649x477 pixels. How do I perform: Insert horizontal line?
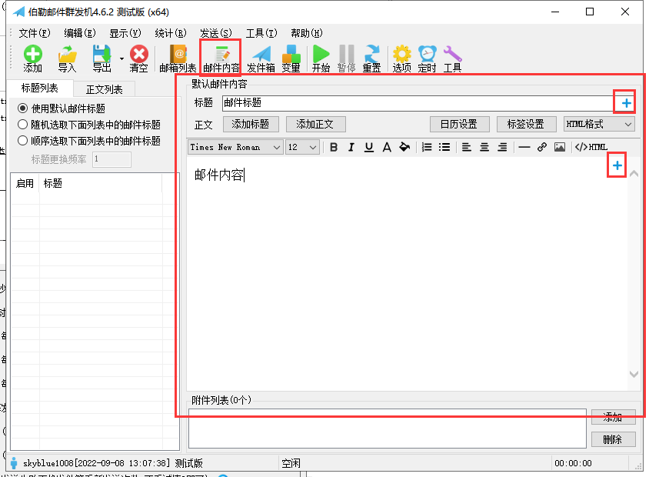coord(524,148)
